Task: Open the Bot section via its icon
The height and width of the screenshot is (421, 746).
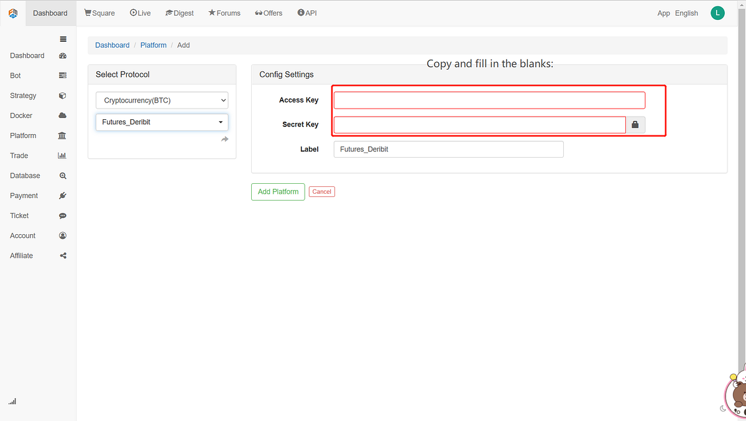Action: 62,75
